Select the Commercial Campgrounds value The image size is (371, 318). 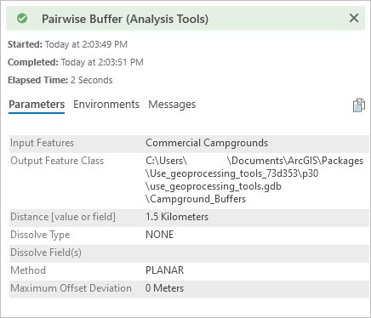(x=207, y=143)
